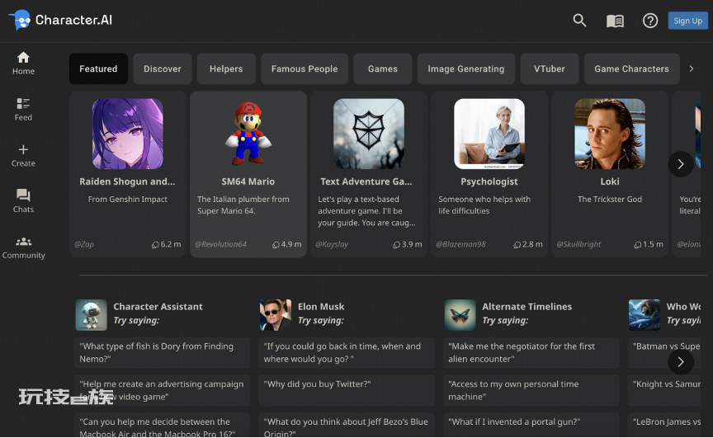The width and height of the screenshot is (713, 438).
Task: Open Feed in the sidebar
Action: pos(23,110)
